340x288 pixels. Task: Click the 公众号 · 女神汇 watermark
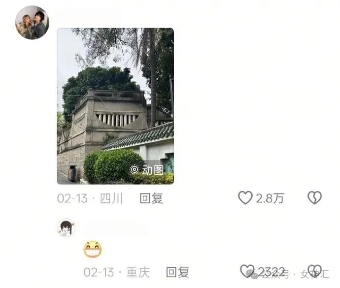(x=291, y=274)
